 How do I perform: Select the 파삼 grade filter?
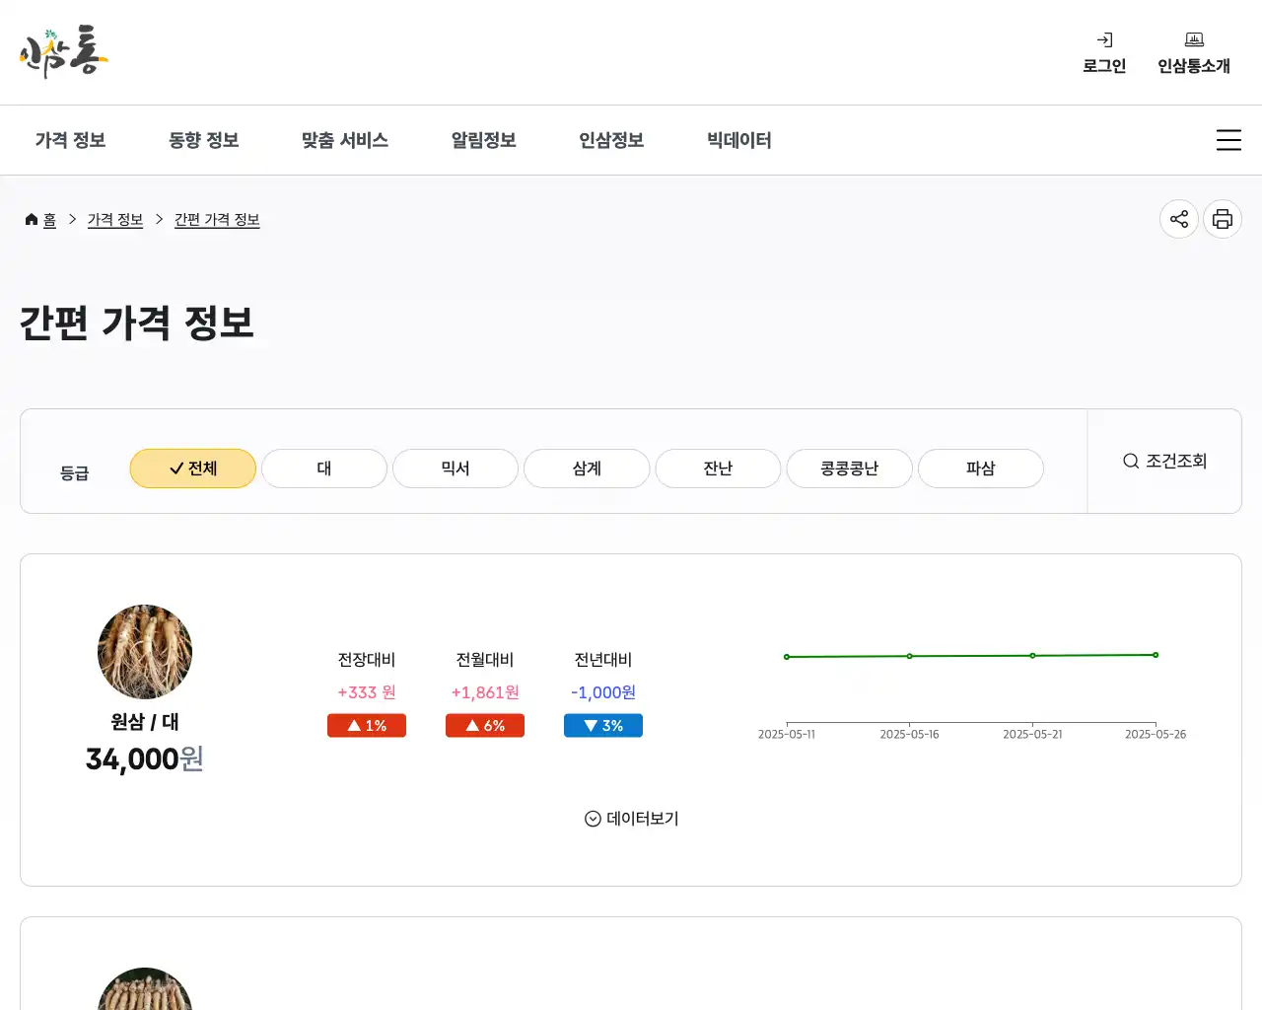[x=980, y=469]
